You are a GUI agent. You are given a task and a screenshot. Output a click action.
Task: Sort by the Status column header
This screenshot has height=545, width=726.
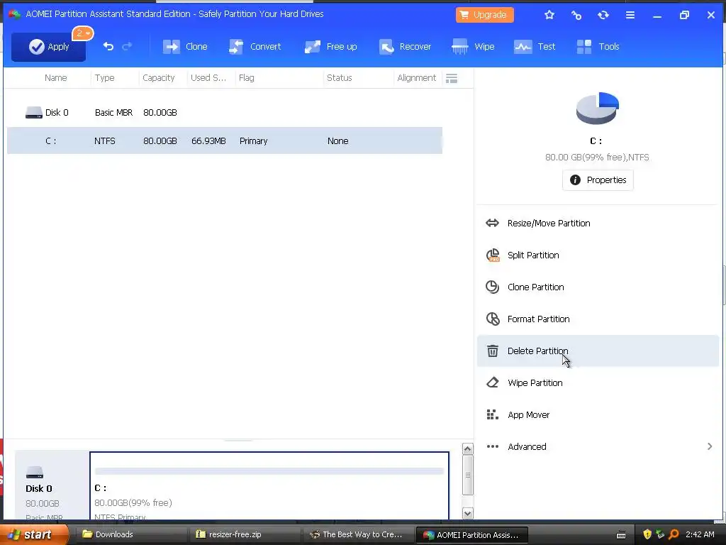pos(340,78)
